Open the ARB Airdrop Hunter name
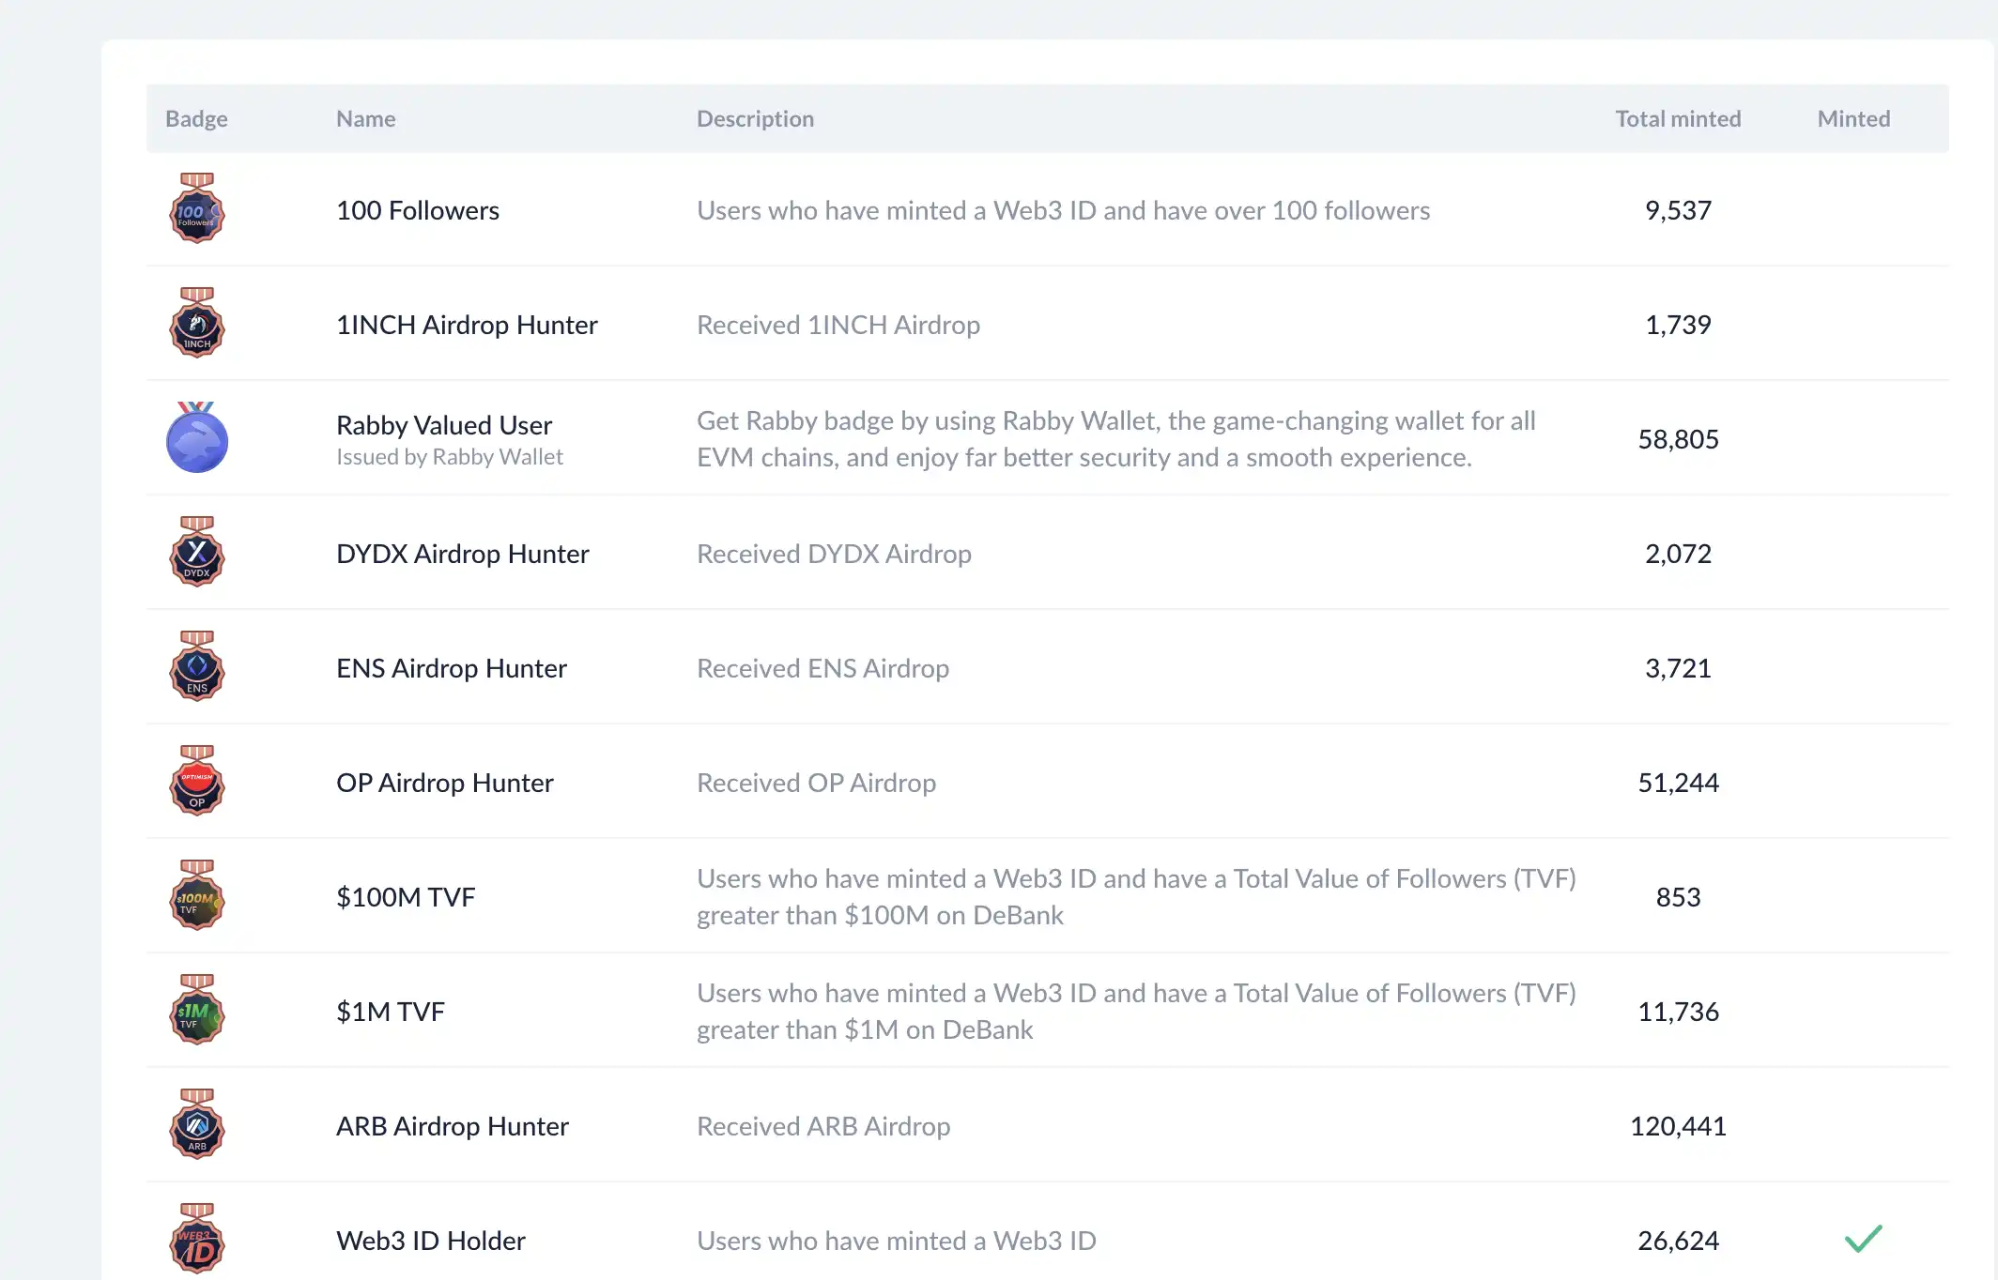Screen dimensions: 1998x1280 452,1126
